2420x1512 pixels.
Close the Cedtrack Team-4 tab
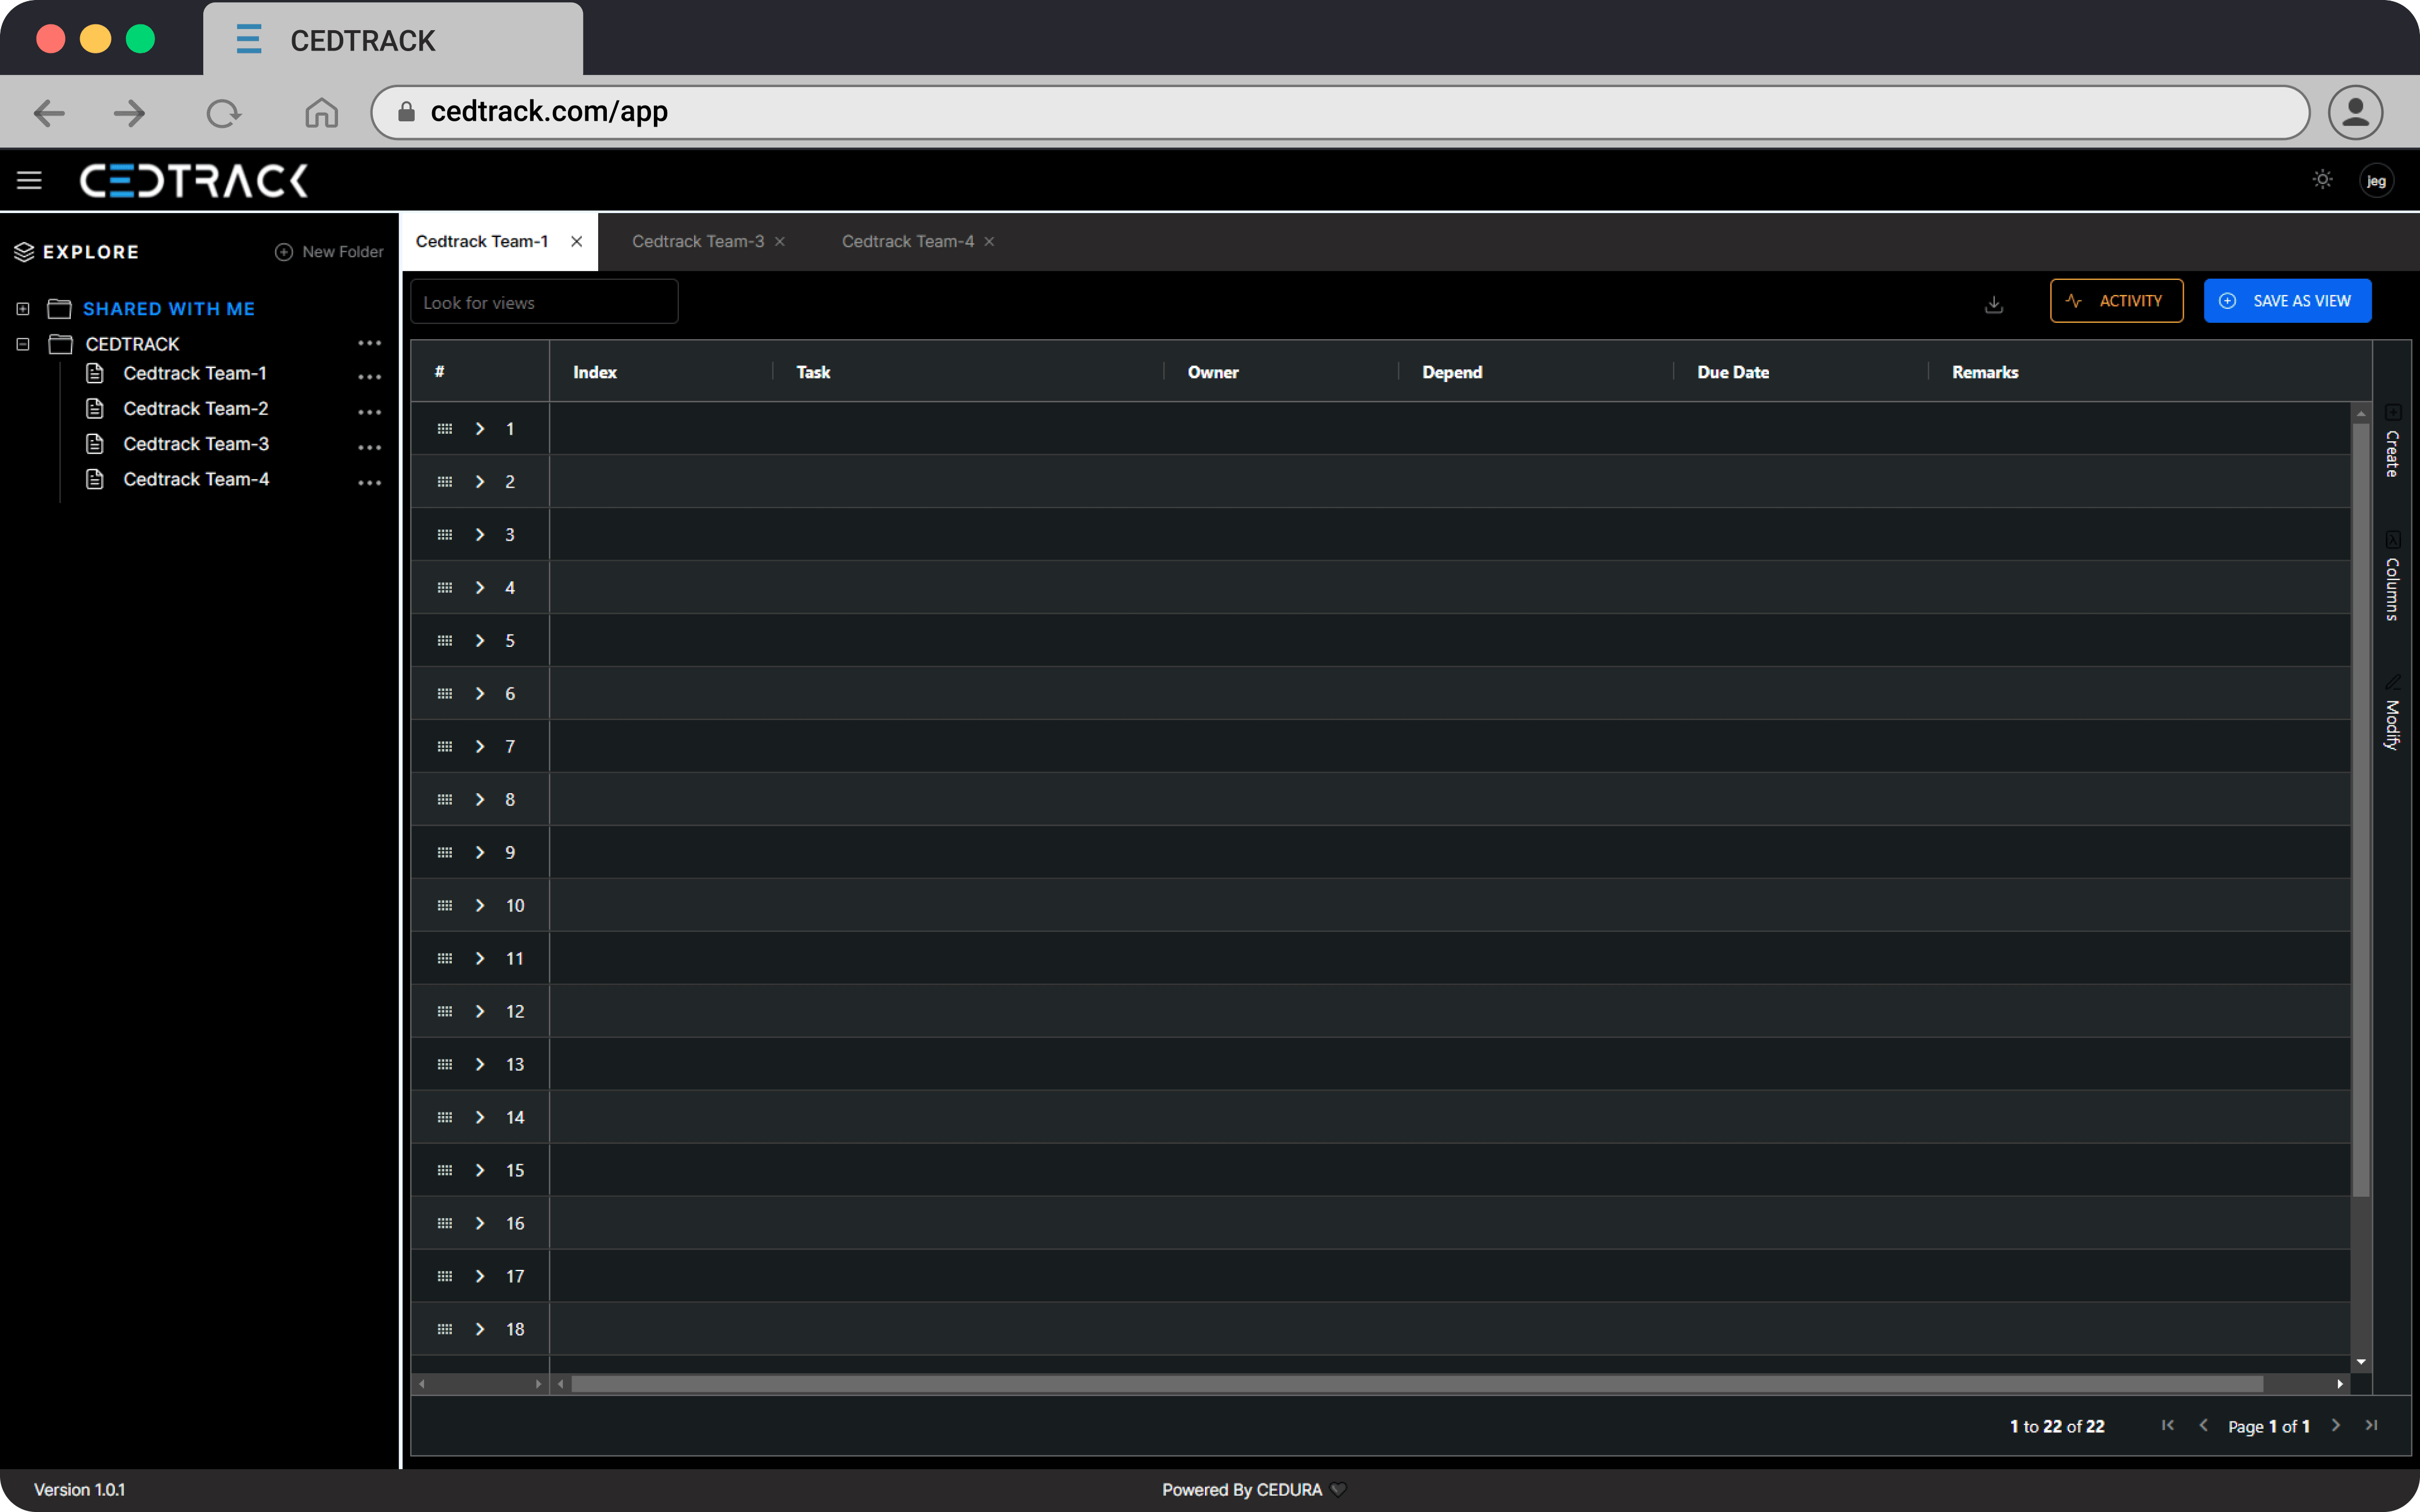(x=989, y=242)
